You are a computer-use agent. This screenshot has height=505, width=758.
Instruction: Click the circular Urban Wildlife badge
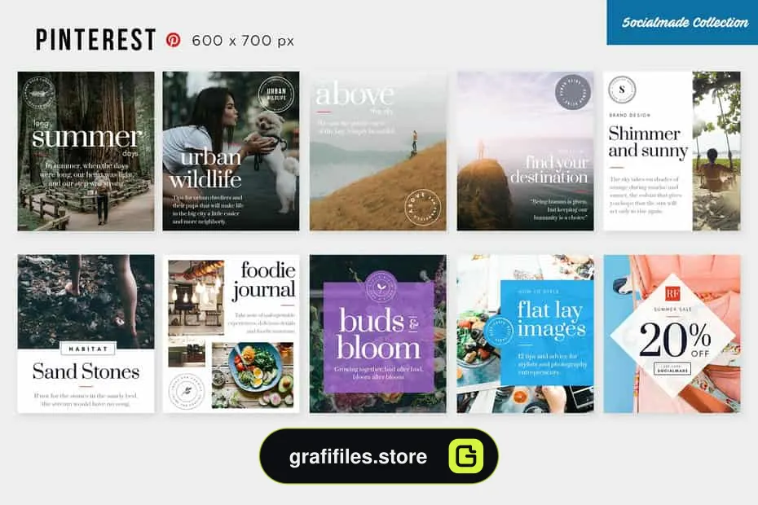click(x=276, y=94)
